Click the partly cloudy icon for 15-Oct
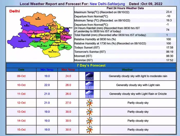The width and height of the screenshot is (180, 136). [89, 130]
